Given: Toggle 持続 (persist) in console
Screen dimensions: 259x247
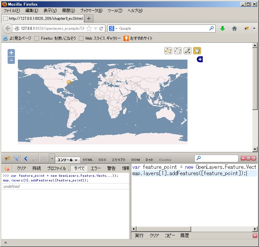Looking at the screenshot, I should [x=37, y=169].
